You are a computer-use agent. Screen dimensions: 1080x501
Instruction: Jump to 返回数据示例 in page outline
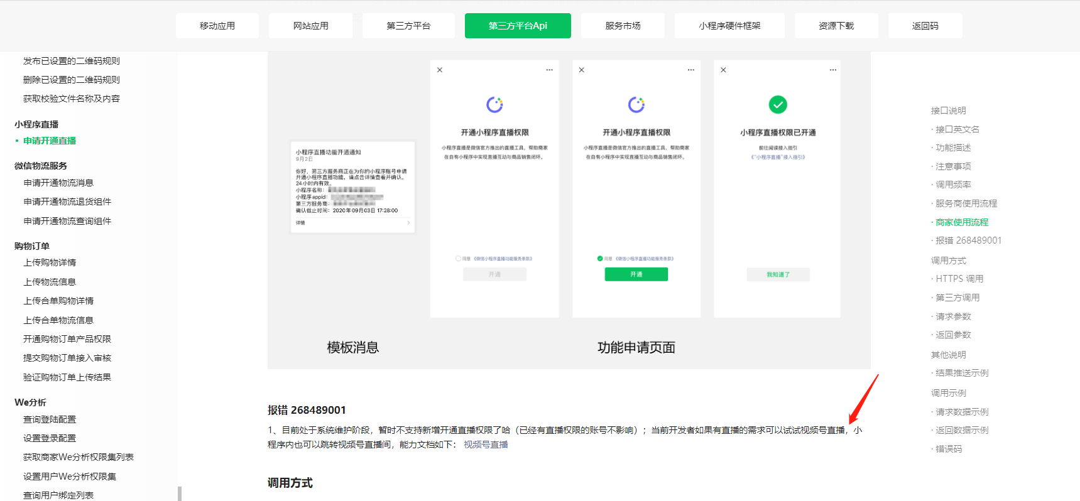click(962, 430)
